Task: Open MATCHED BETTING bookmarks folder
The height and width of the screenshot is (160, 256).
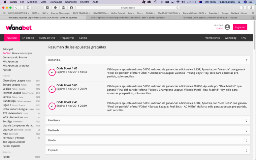Action: [19, 13]
